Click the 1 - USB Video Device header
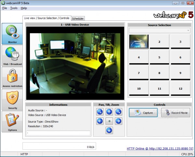The height and width of the screenshot is (157, 195). (x=75, y=25)
